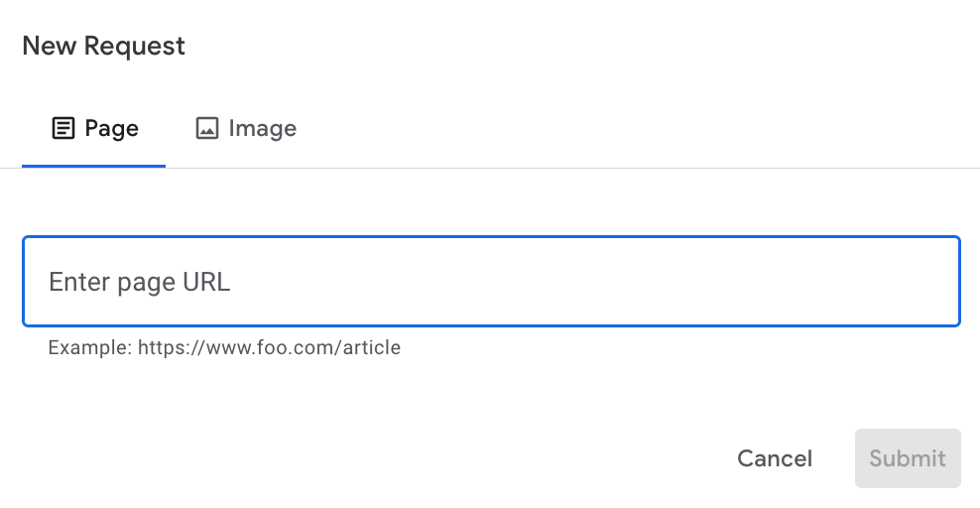Select the Page tab

point(94,128)
